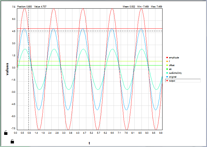Viewport: 207px width, 147px height.
Task: Click the red amplitude legend swatch
Action: point(167,57)
